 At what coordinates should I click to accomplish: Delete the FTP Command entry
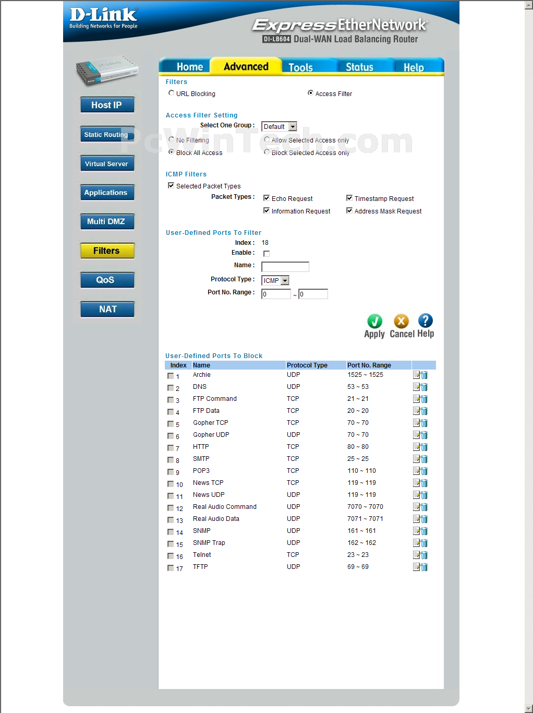pos(424,399)
